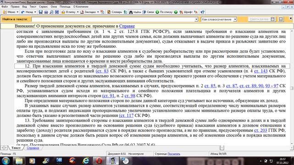Follow the ст. 143 link

click(x=261, y=71)
